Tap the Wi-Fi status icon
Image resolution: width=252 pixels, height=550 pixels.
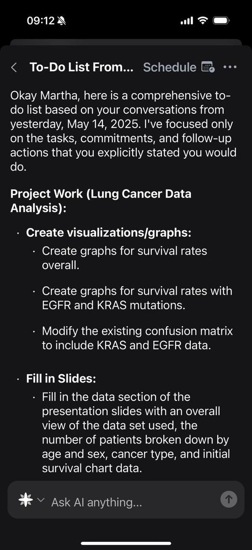(203, 21)
